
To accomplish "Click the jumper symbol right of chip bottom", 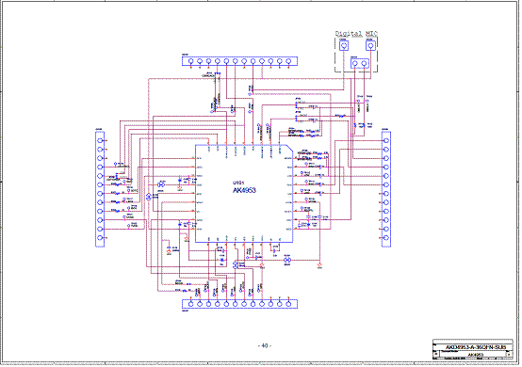I will tap(287, 260).
